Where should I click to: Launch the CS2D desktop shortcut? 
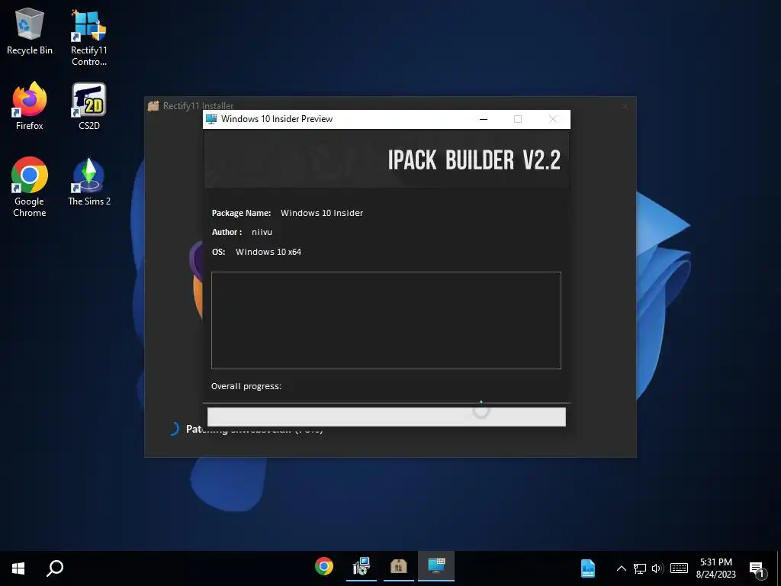pos(88,106)
